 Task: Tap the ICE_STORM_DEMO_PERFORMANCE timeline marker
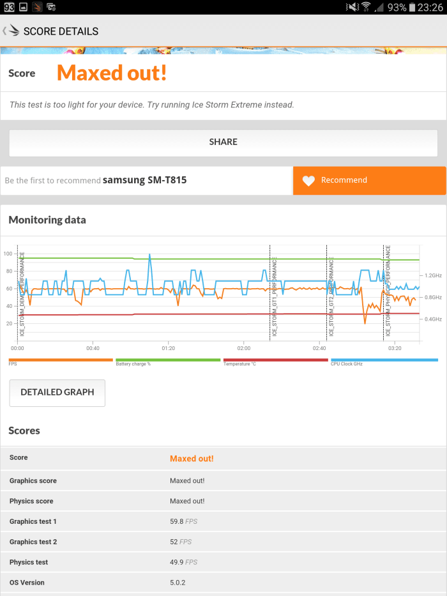click(22, 294)
